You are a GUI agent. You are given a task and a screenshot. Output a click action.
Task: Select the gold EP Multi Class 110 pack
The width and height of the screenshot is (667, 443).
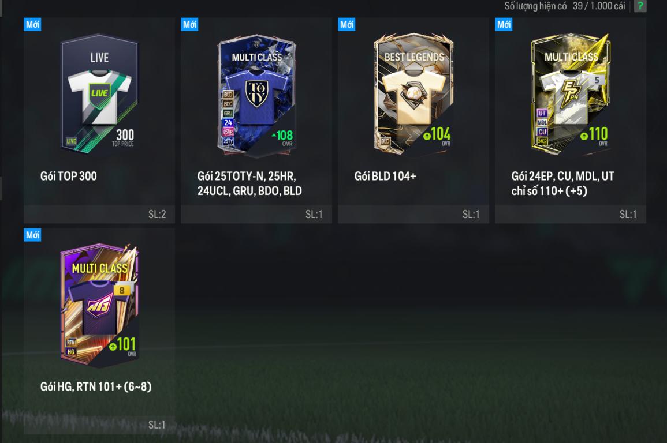tap(571, 93)
